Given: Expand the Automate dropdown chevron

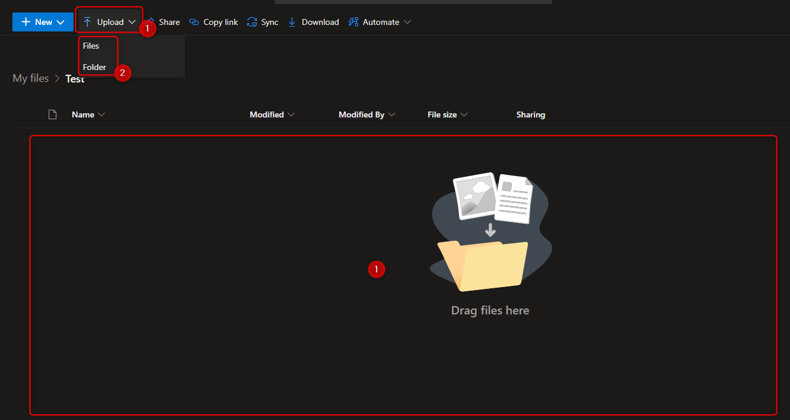Looking at the screenshot, I should pos(407,22).
